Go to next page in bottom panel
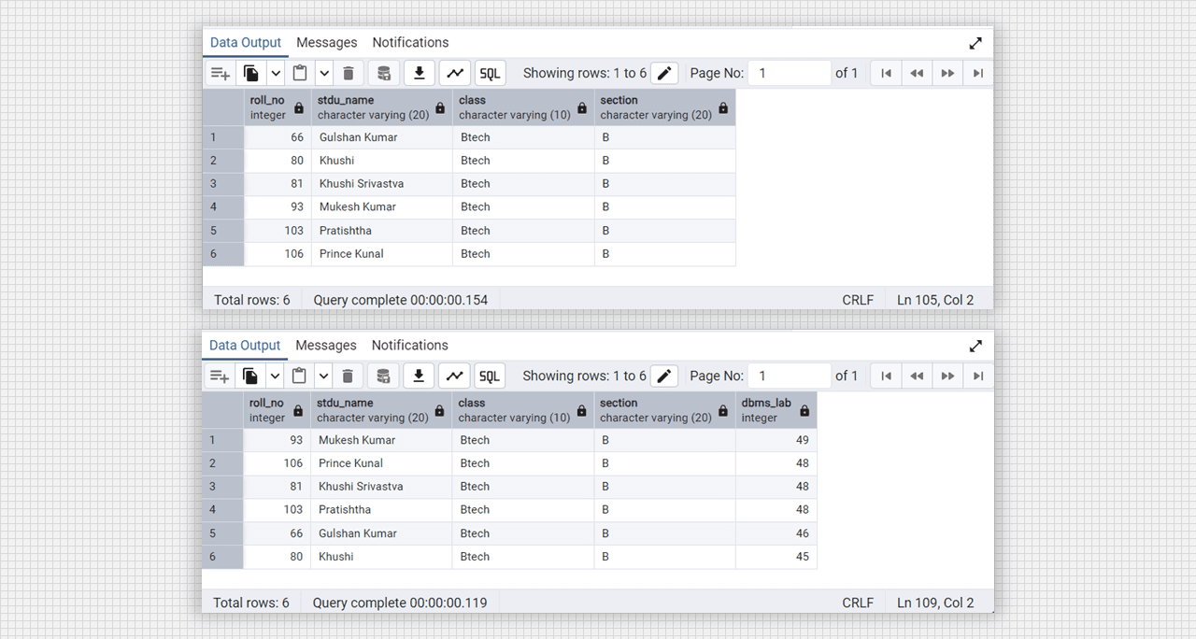Image resolution: width=1196 pixels, height=639 pixels. click(947, 376)
